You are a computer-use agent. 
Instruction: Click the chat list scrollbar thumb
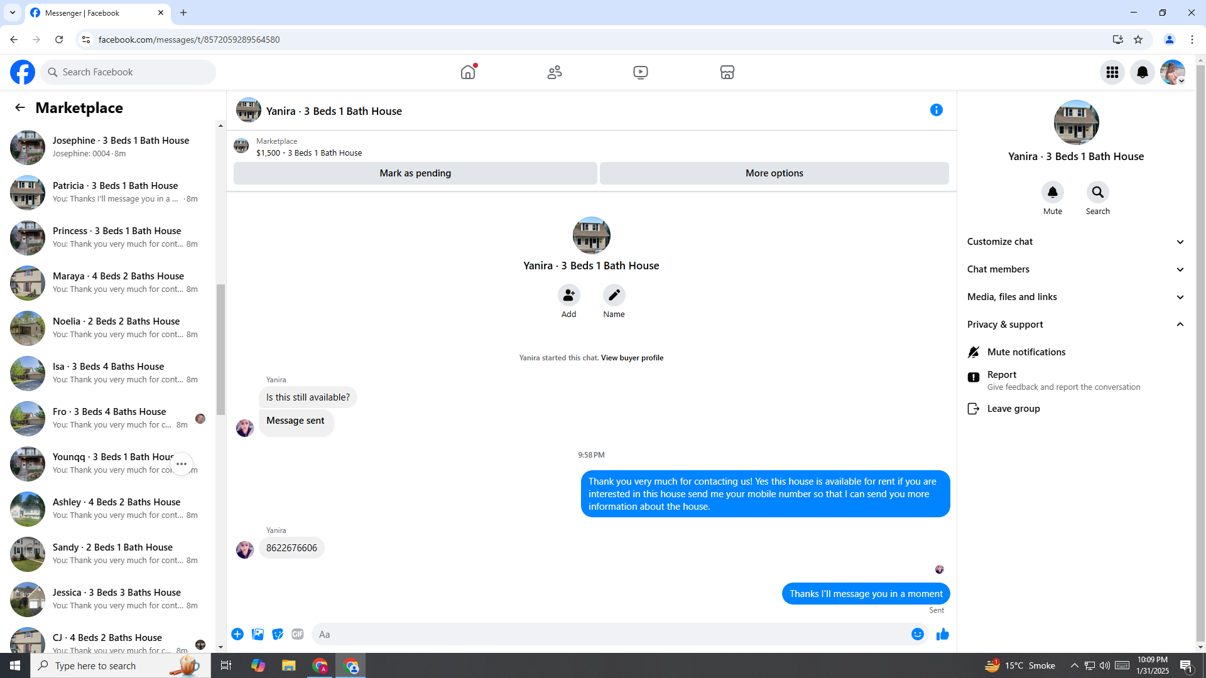pos(220,350)
